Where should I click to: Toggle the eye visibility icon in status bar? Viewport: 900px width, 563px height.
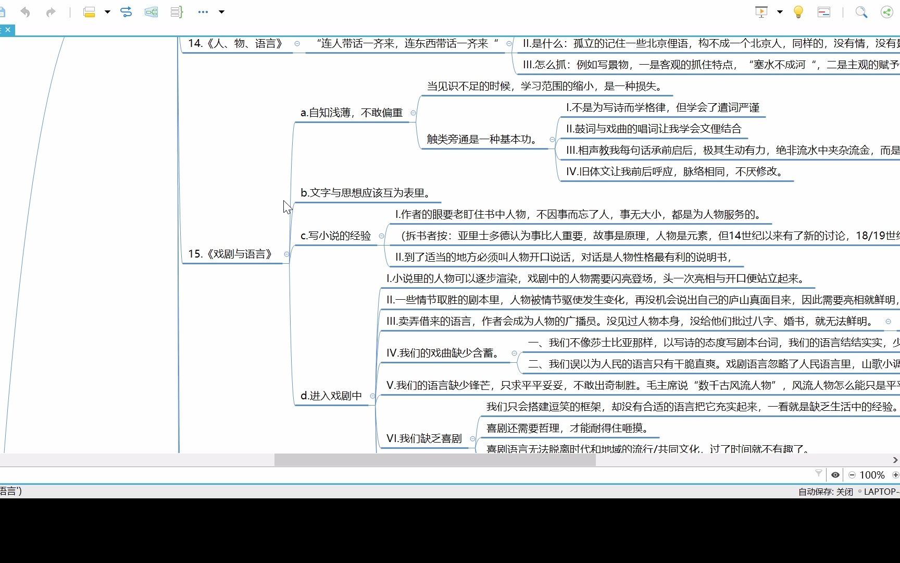(835, 475)
